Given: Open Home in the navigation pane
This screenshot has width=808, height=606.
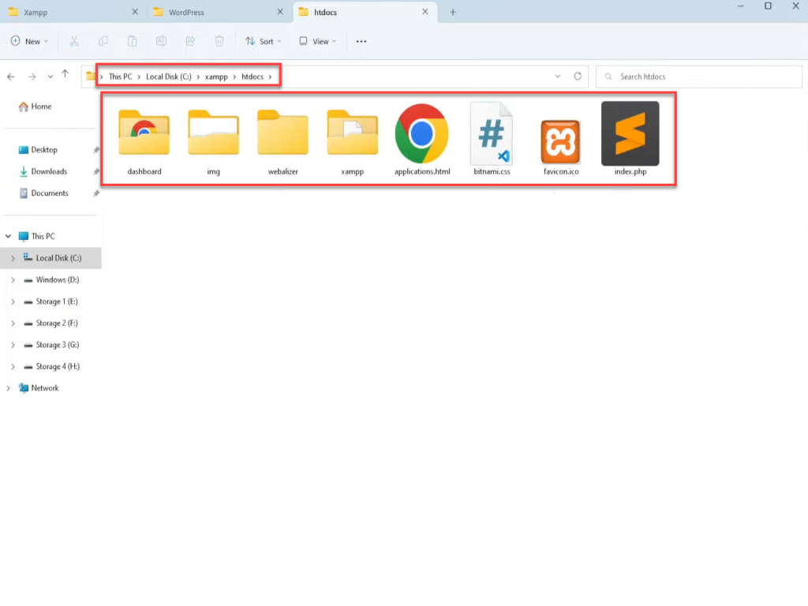Looking at the screenshot, I should [35, 107].
